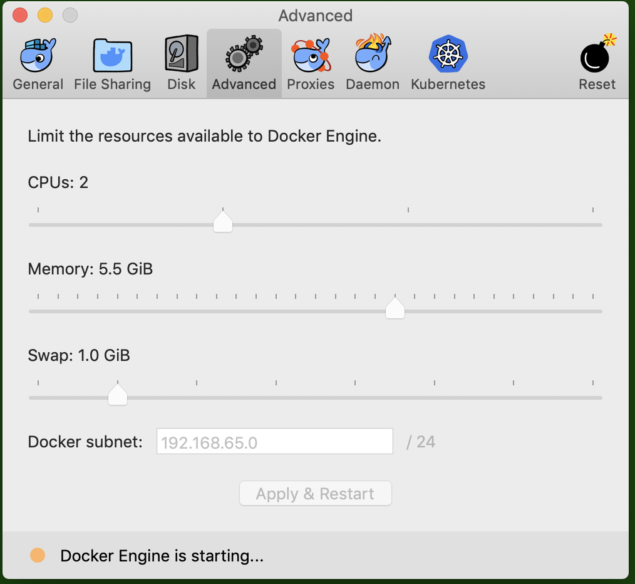Click 'Limit the resources available to Docker Engine.' text
The image size is (635, 584).
205,136
